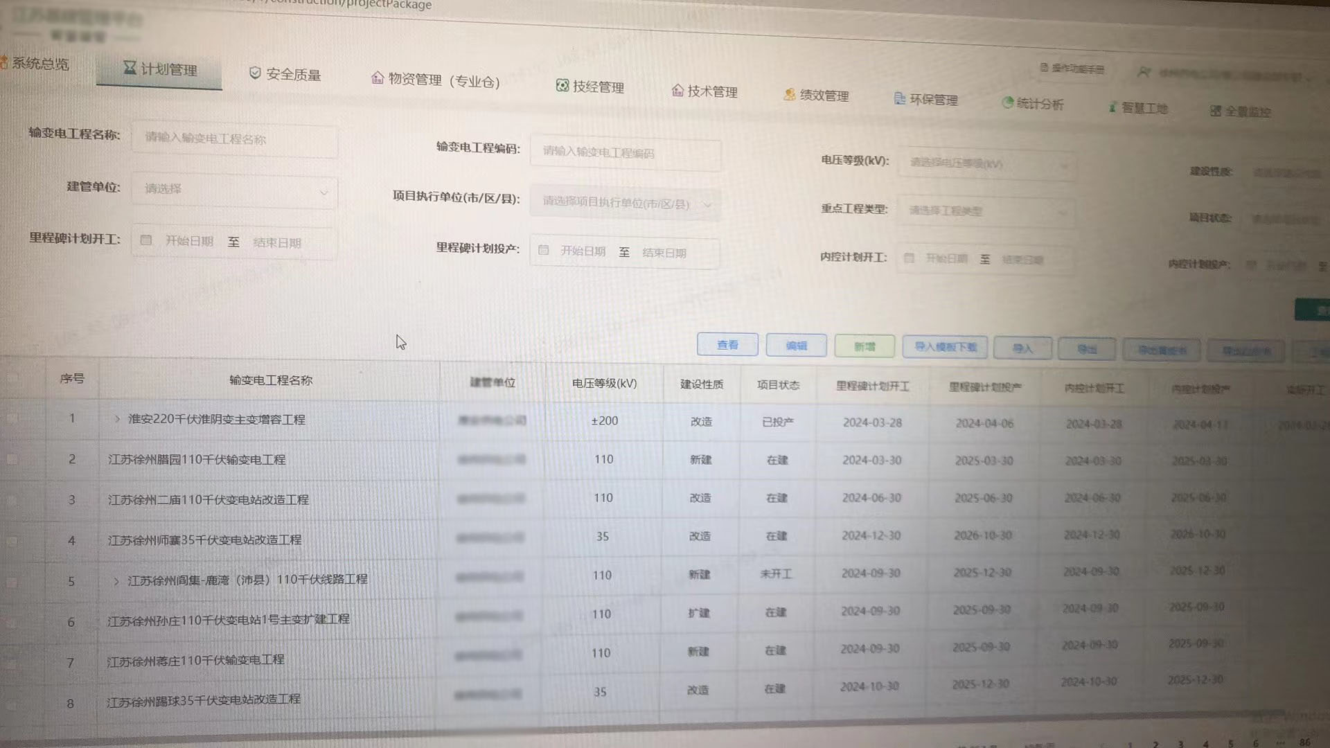Image resolution: width=1330 pixels, height=748 pixels.
Task: Click the 技术管理 icon
Action: [677, 90]
